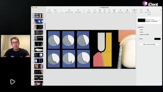This screenshot has width=163, height=92.
Task: Open the Fontes toolbar item
Action: [89, 11]
